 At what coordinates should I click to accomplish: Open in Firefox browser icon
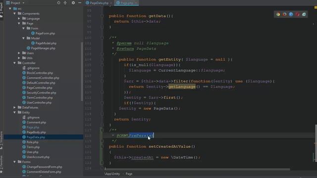[285, 14]
